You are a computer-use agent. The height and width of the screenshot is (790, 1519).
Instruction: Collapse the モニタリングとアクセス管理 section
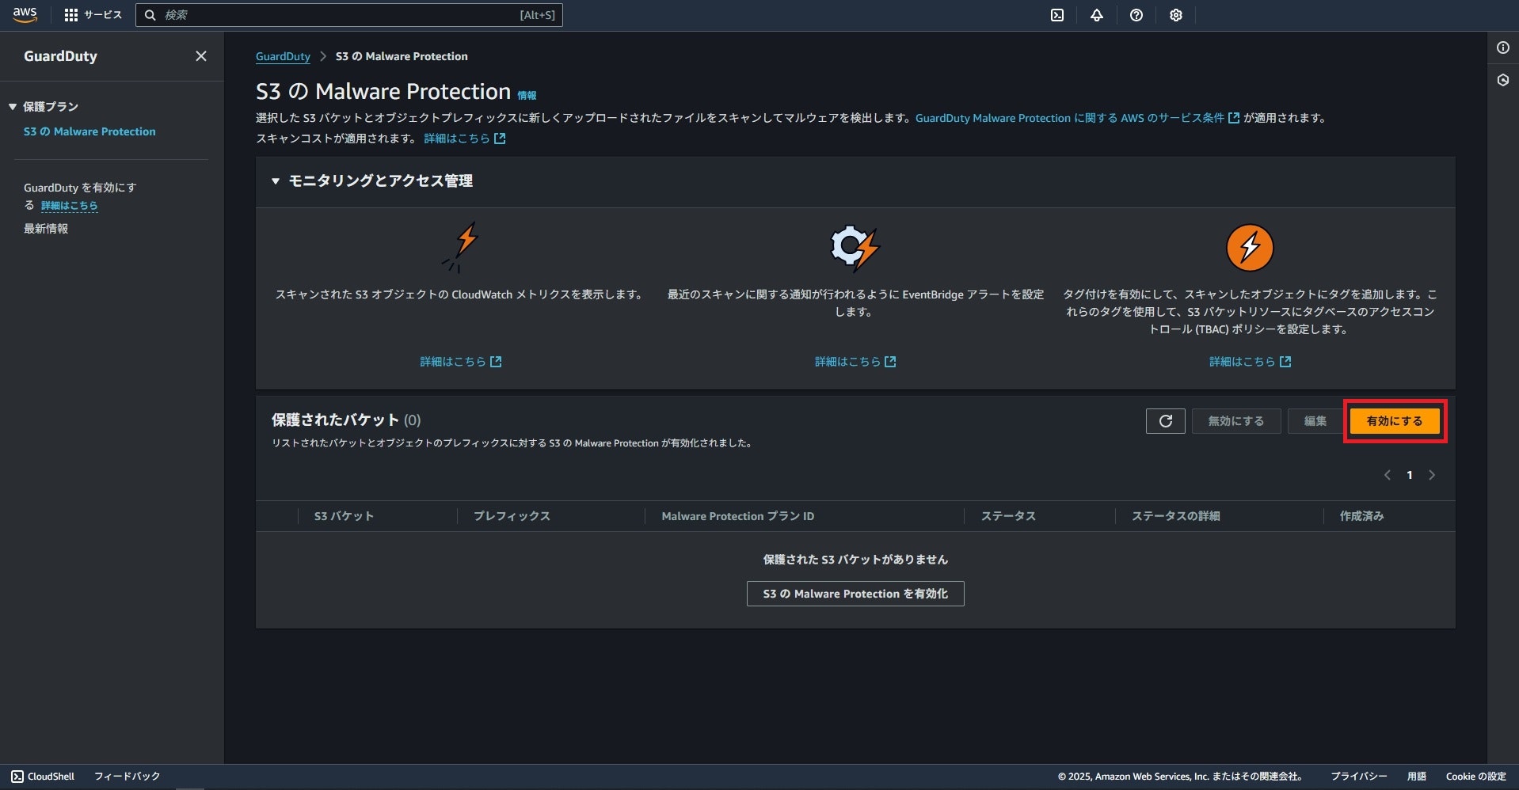276,180
